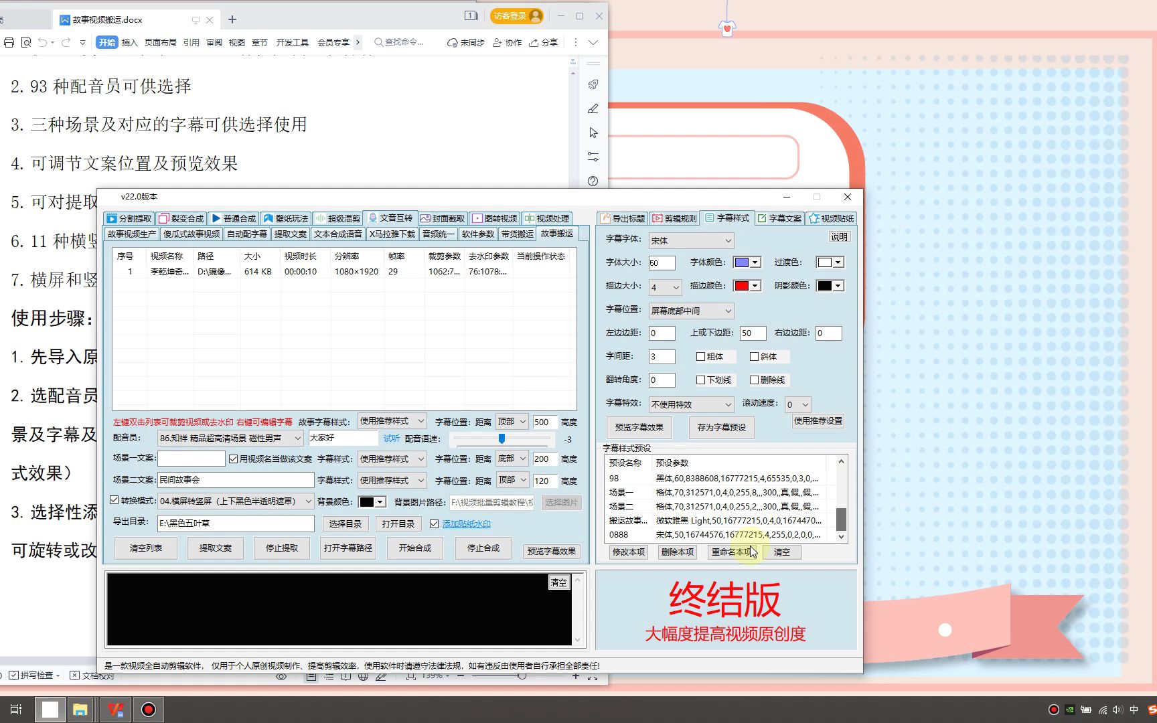Click the 图转视频 icon
This screenshot has height=723, width=1157.
coord(495,218)
